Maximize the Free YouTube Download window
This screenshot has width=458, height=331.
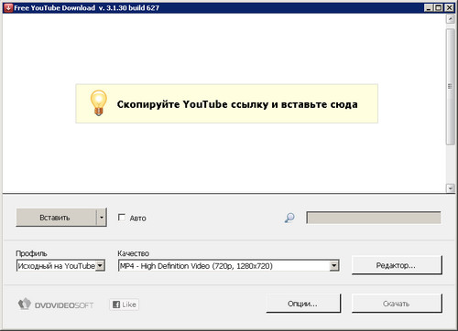[x=439, y=7]
